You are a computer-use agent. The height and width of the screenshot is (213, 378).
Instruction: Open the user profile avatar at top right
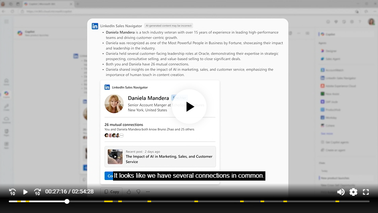371,22
